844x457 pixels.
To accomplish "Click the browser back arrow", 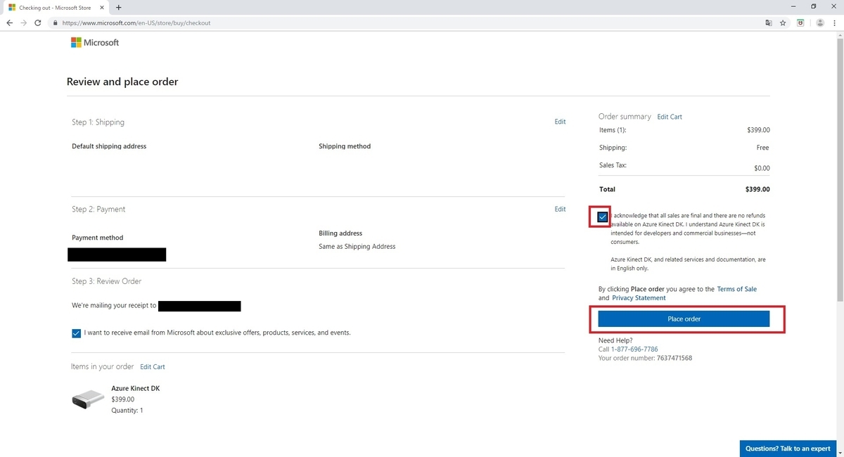I will pos(9,22).
